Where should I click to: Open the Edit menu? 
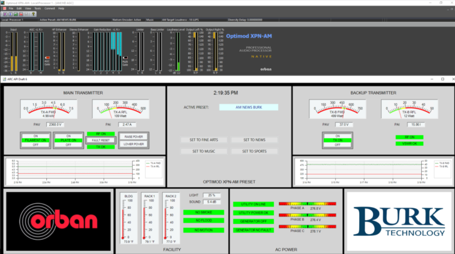pos(19,8)
